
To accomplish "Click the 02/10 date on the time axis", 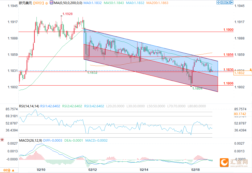I will (41, 170).
